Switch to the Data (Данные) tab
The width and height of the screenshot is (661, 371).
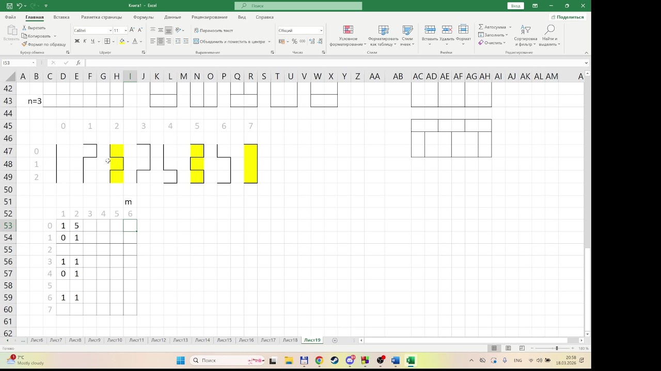coord(173,17)
